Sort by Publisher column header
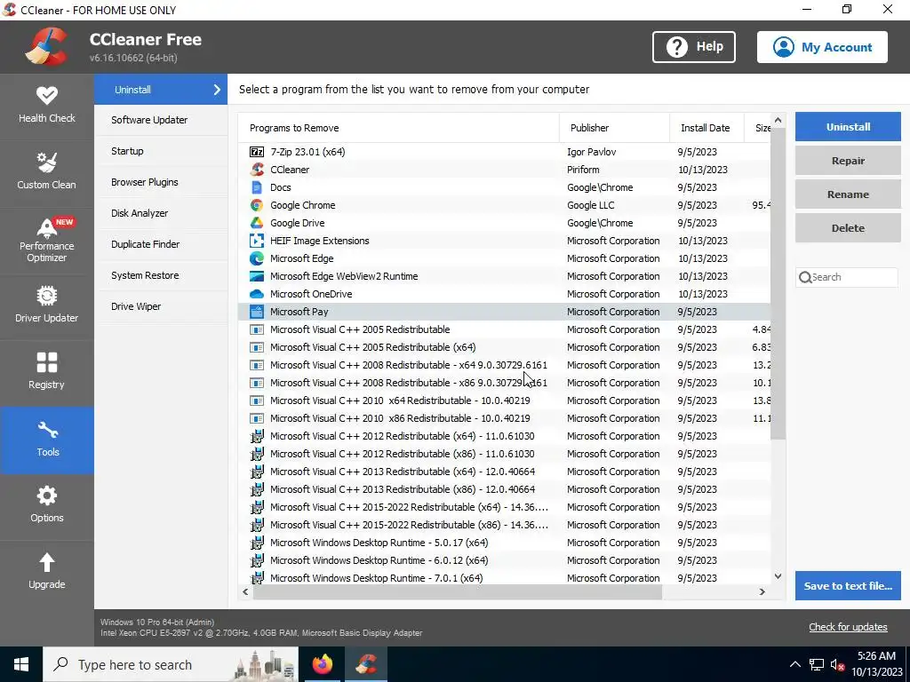910x682 pixels. pyautogui.click(x=615, y=128)
